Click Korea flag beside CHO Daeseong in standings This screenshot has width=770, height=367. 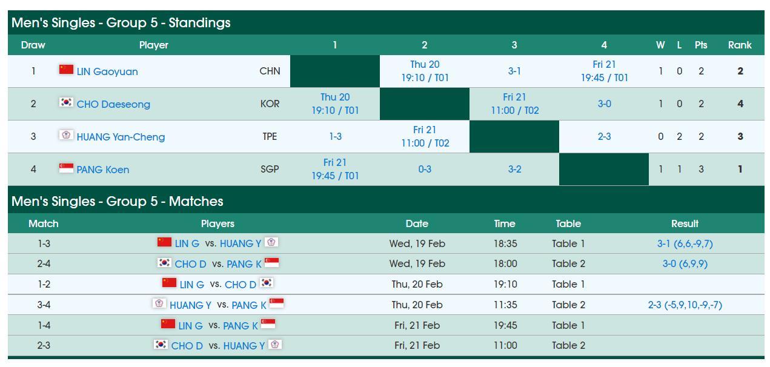pos(66,102)
